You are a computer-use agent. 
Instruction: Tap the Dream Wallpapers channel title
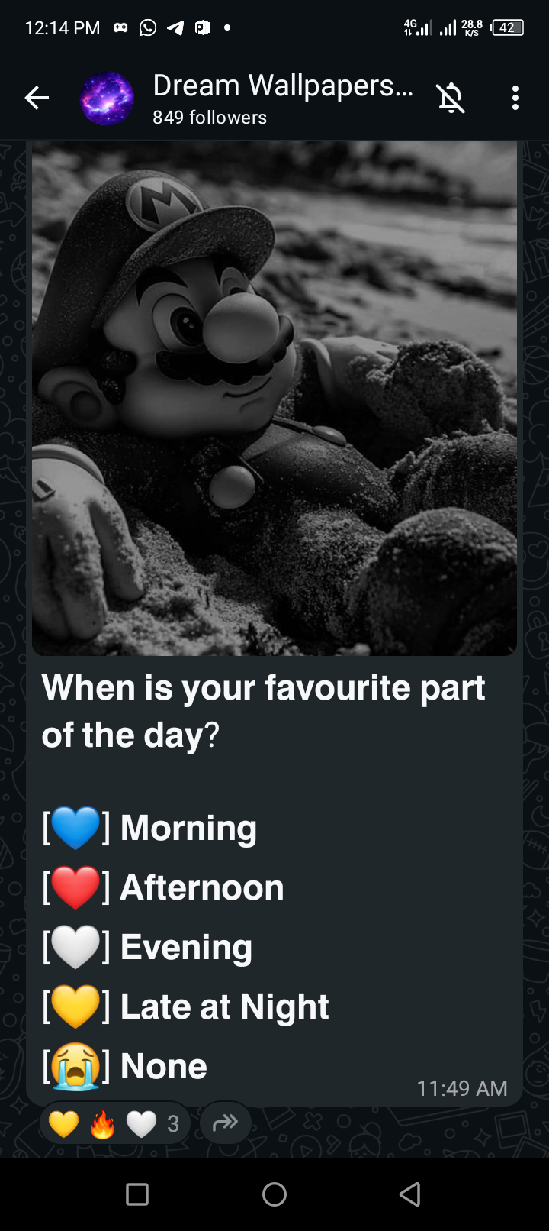(x=283, y=86)
